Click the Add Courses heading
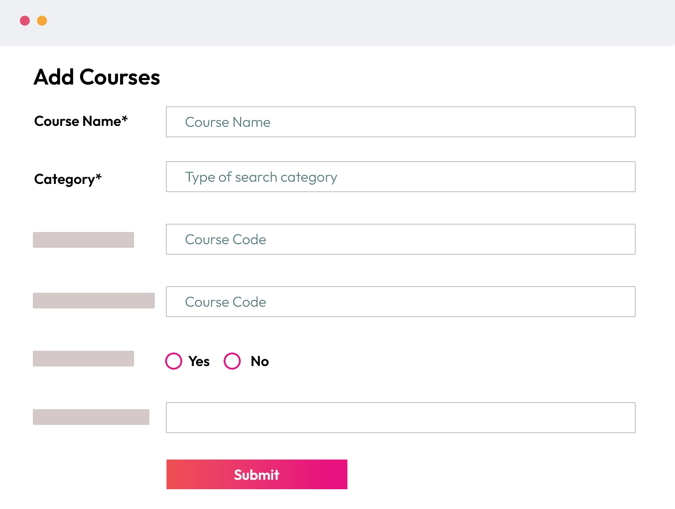The image size is (675, 509). point(97,77)
